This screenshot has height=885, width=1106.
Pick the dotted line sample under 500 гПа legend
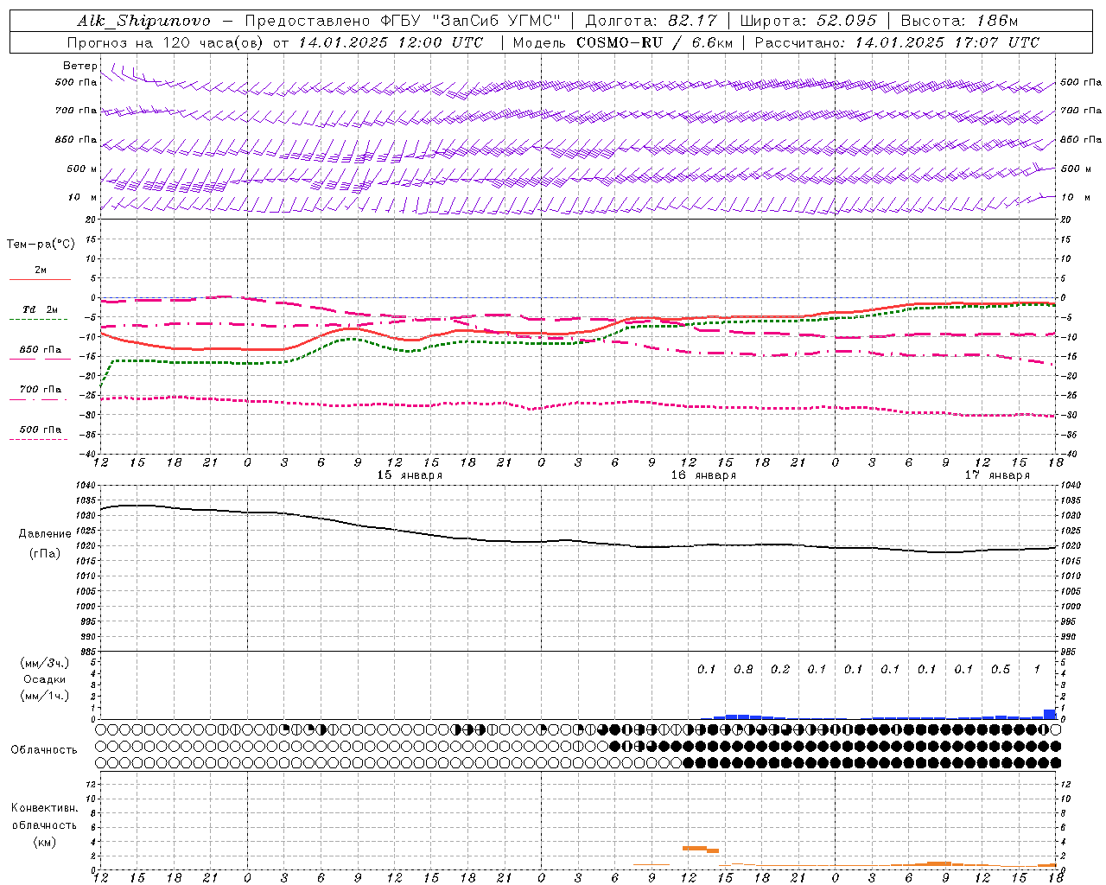point(39,440)
